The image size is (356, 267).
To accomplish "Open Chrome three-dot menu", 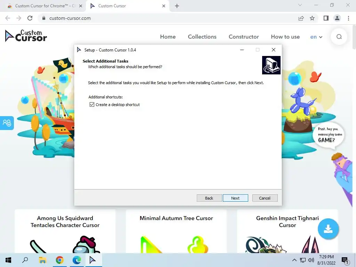I will point(348,18).
